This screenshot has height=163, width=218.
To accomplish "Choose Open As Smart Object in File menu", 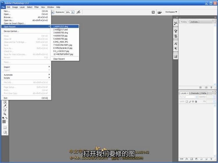I will click(26, 23).
